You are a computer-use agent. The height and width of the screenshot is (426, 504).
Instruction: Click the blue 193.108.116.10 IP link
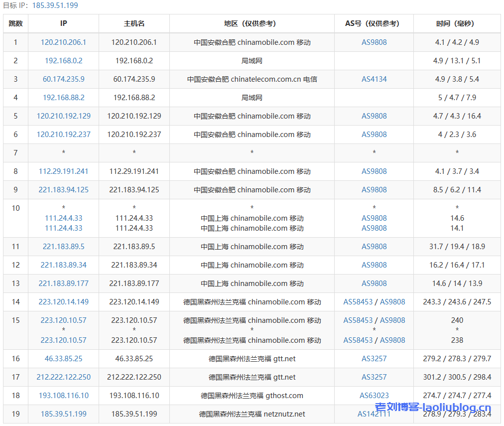63,396
